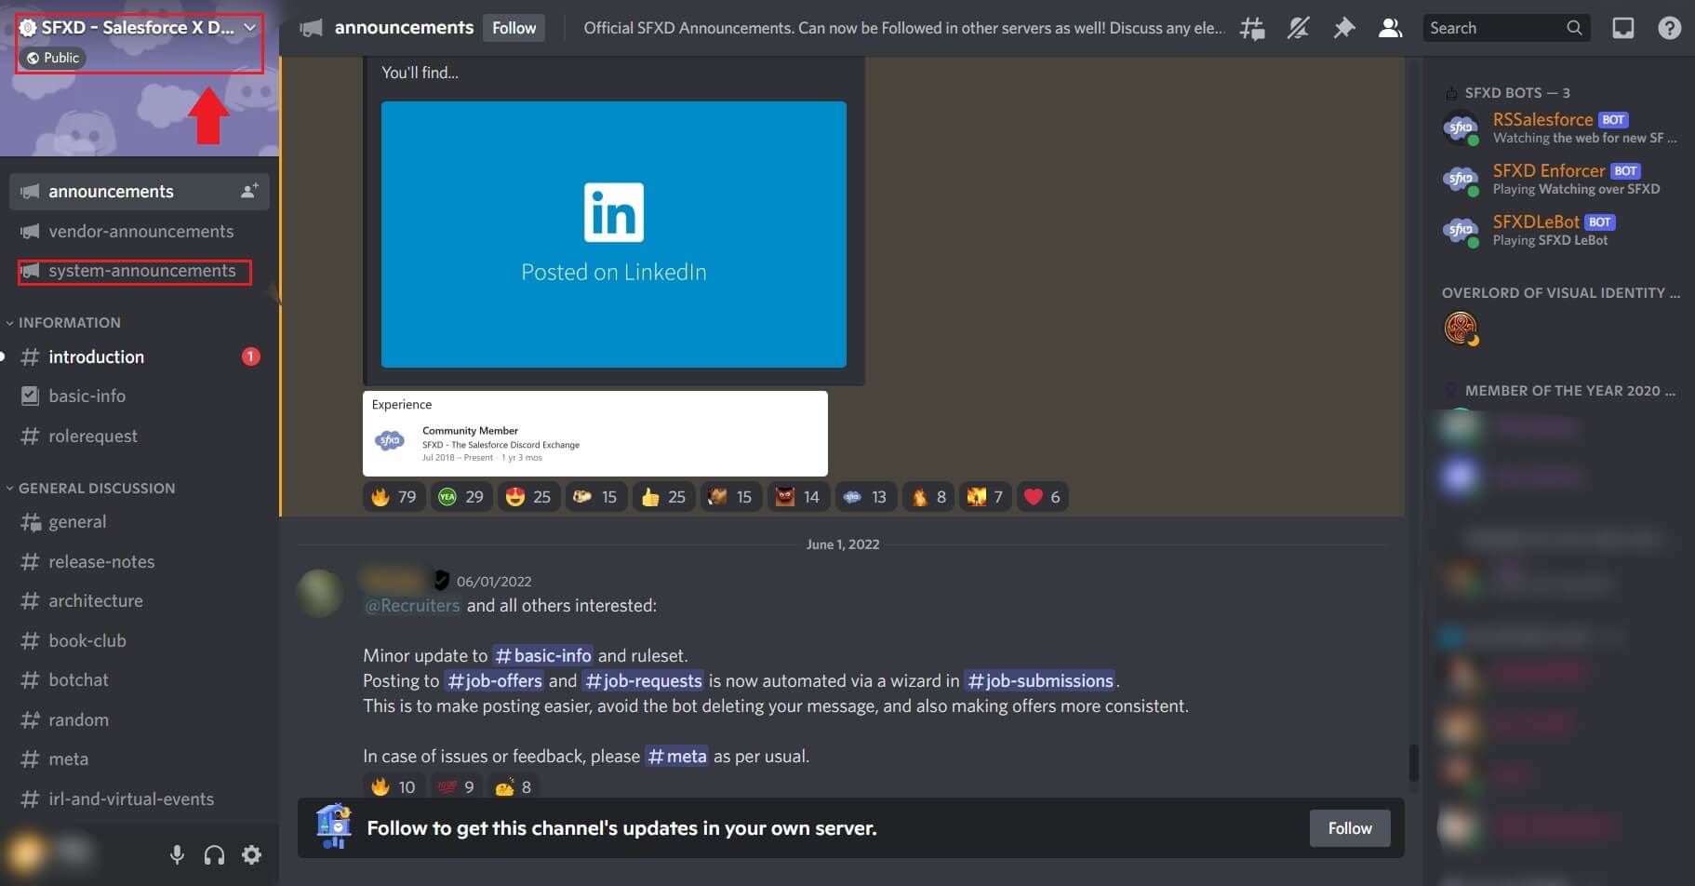Toggle notification settings bell icon
This screenshot has height=886, width=1695.
1298,29
